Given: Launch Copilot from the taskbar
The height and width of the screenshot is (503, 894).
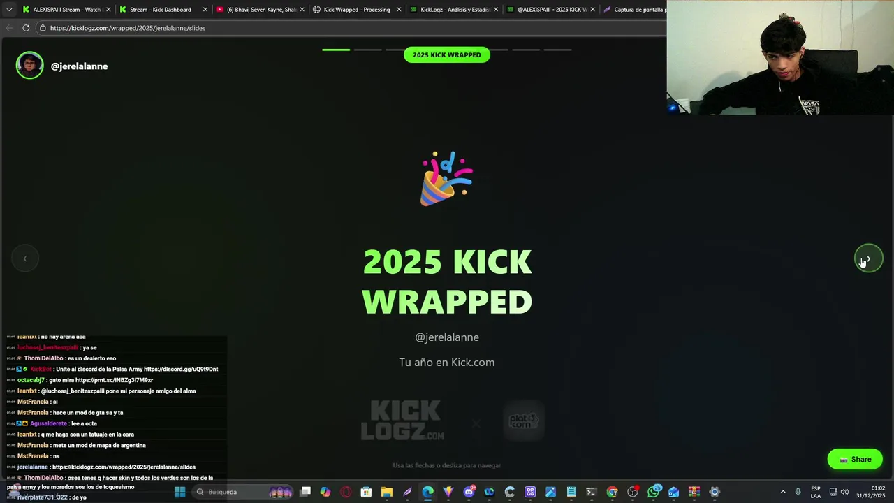Looking at the screenshot, I should pyautogui.click(x=325, y=492).
